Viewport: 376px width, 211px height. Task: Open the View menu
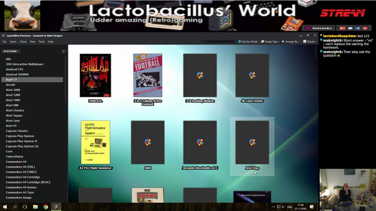tap(32, 42)
